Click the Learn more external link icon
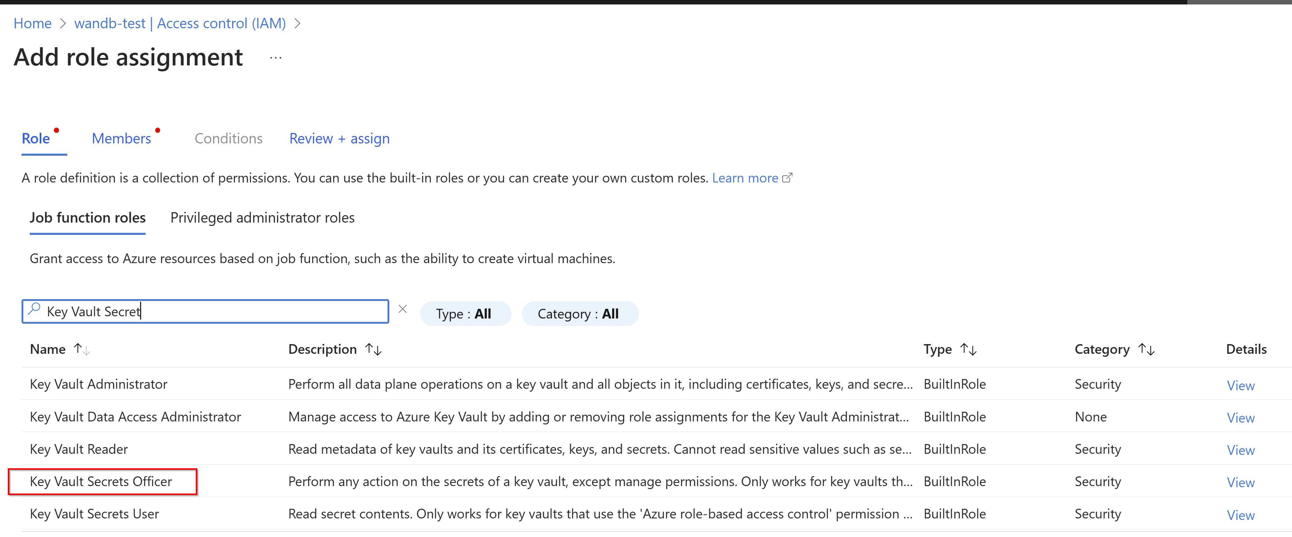 click(x=787, y=178)
